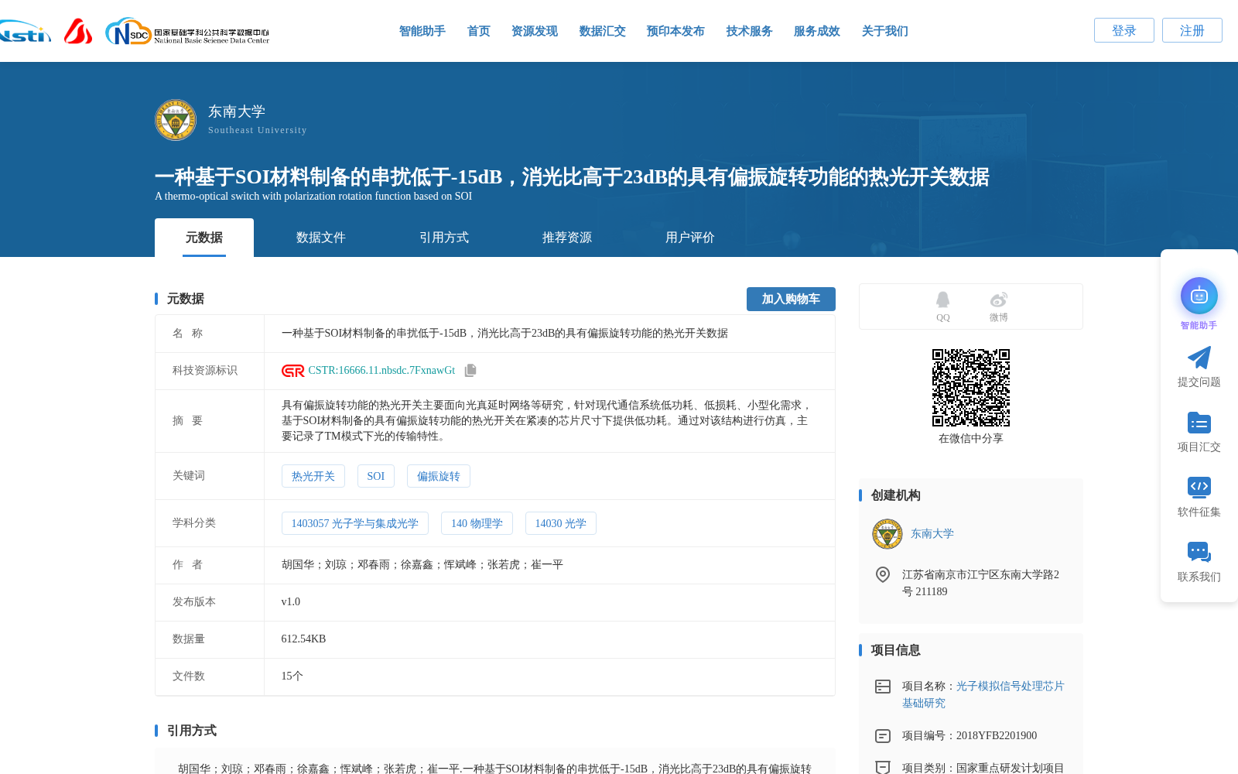Click the Southeast University emblem under 创建机构
The image size is (1238, 774).
[x=887, y=534]
